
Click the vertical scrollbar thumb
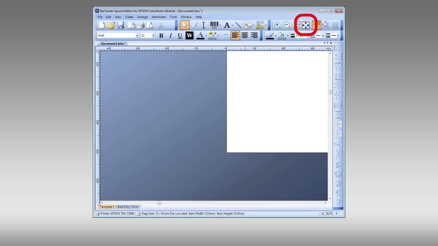pyautogui.click(x=330, y=92)
